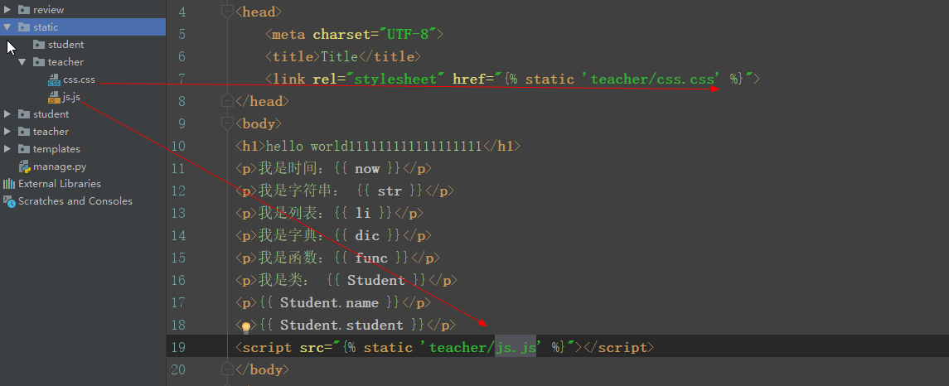Select manage.py in the project tree
The height and width of the screenshot is (386, 949).
tap(60, 166)
